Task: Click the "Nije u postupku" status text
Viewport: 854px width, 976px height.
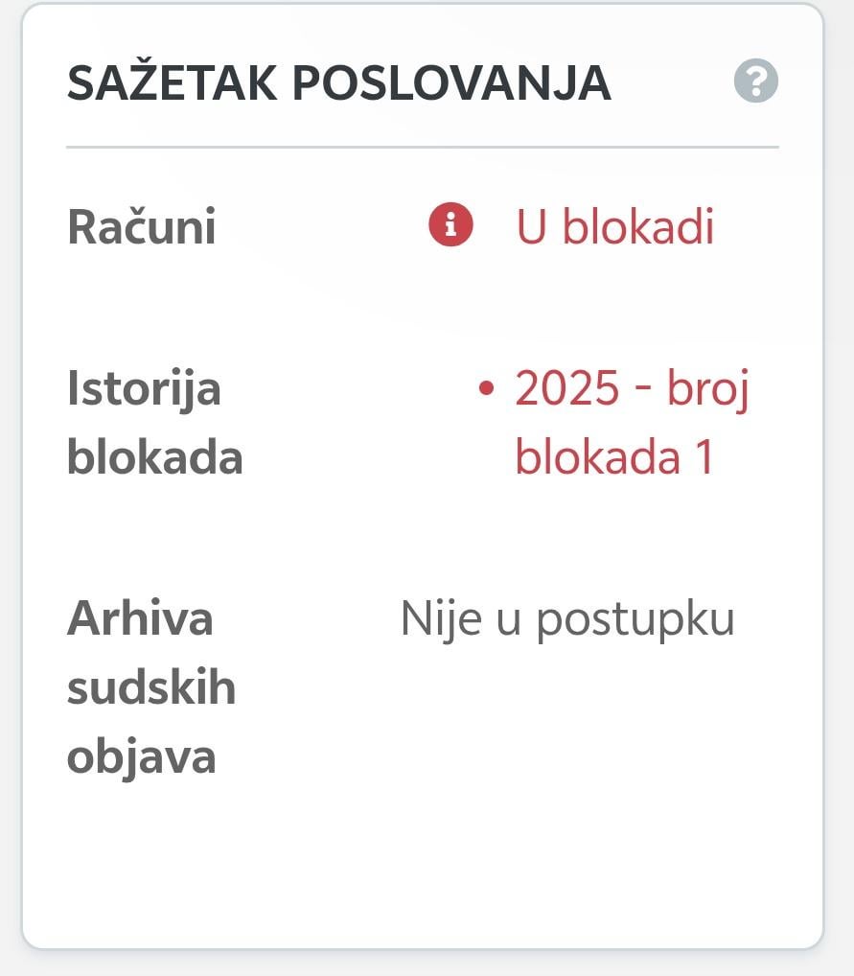Action: pos(567,618)
